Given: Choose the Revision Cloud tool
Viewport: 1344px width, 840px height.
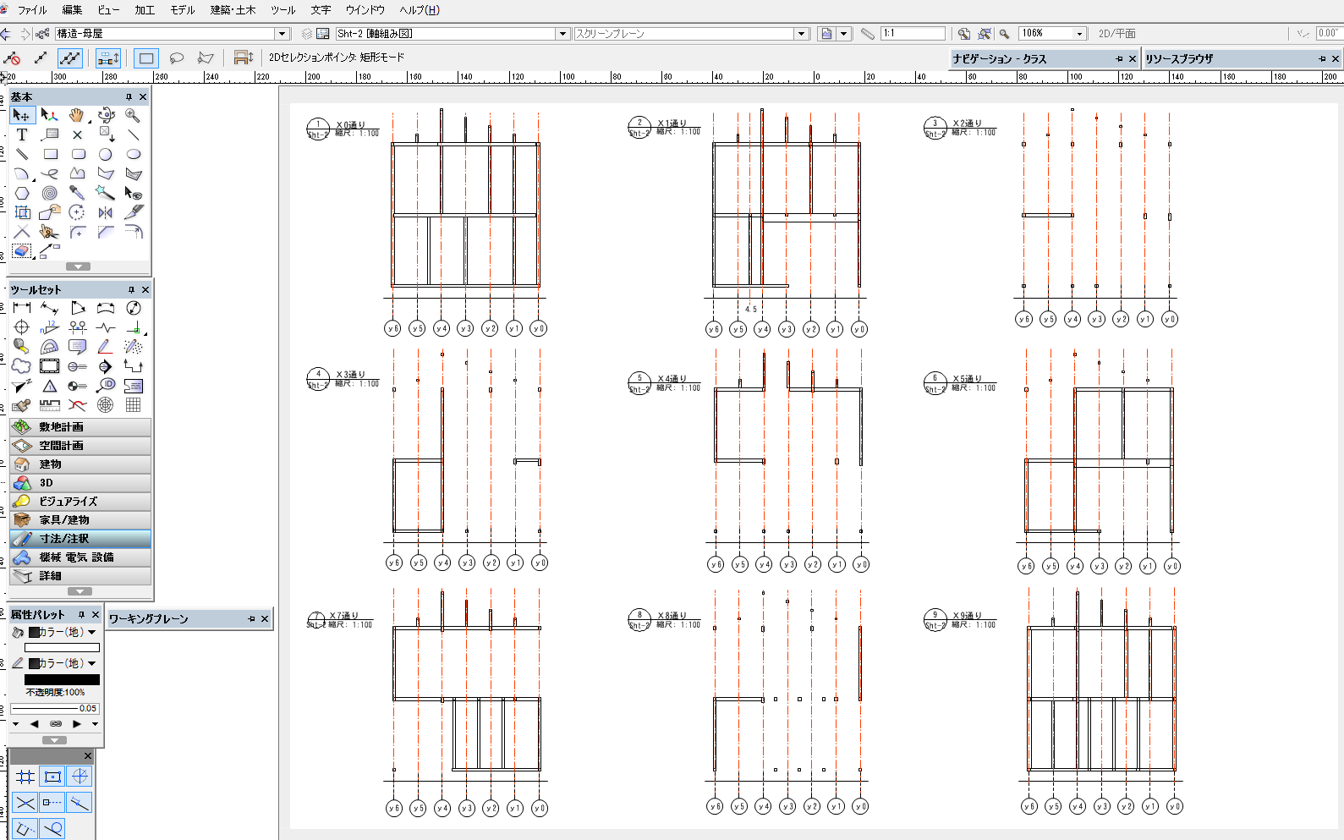Looking at the screenshot, I should 22,366.
